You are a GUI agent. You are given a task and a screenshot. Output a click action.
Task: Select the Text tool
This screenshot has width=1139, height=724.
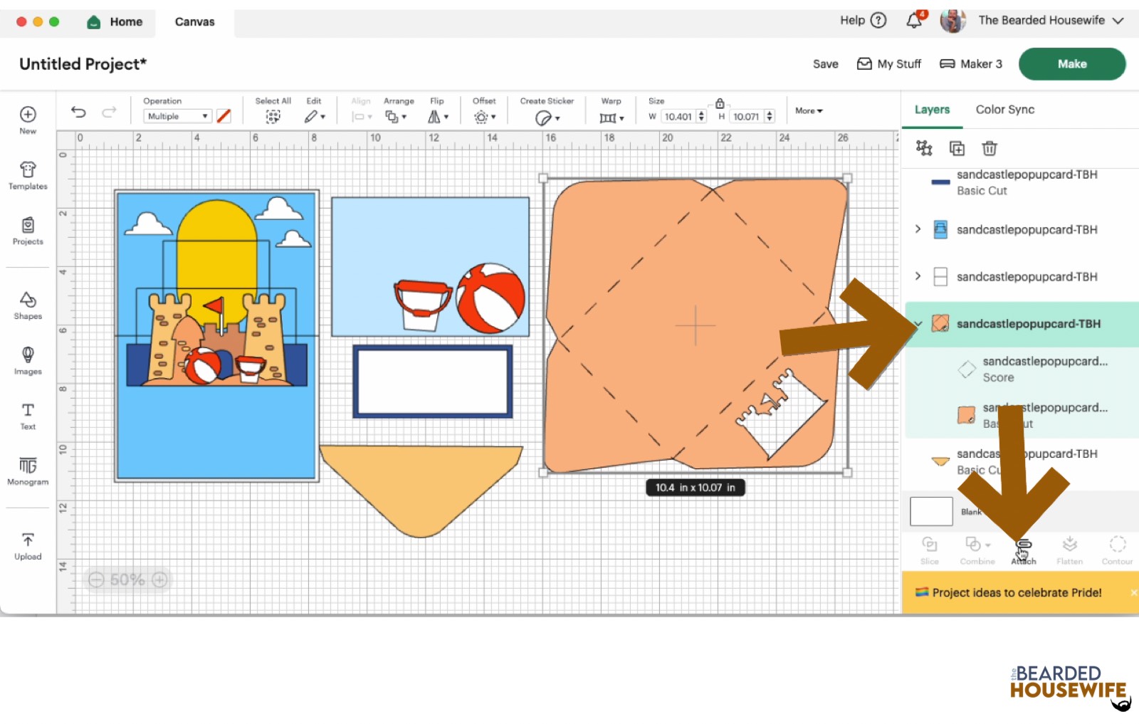click(28, 416)
